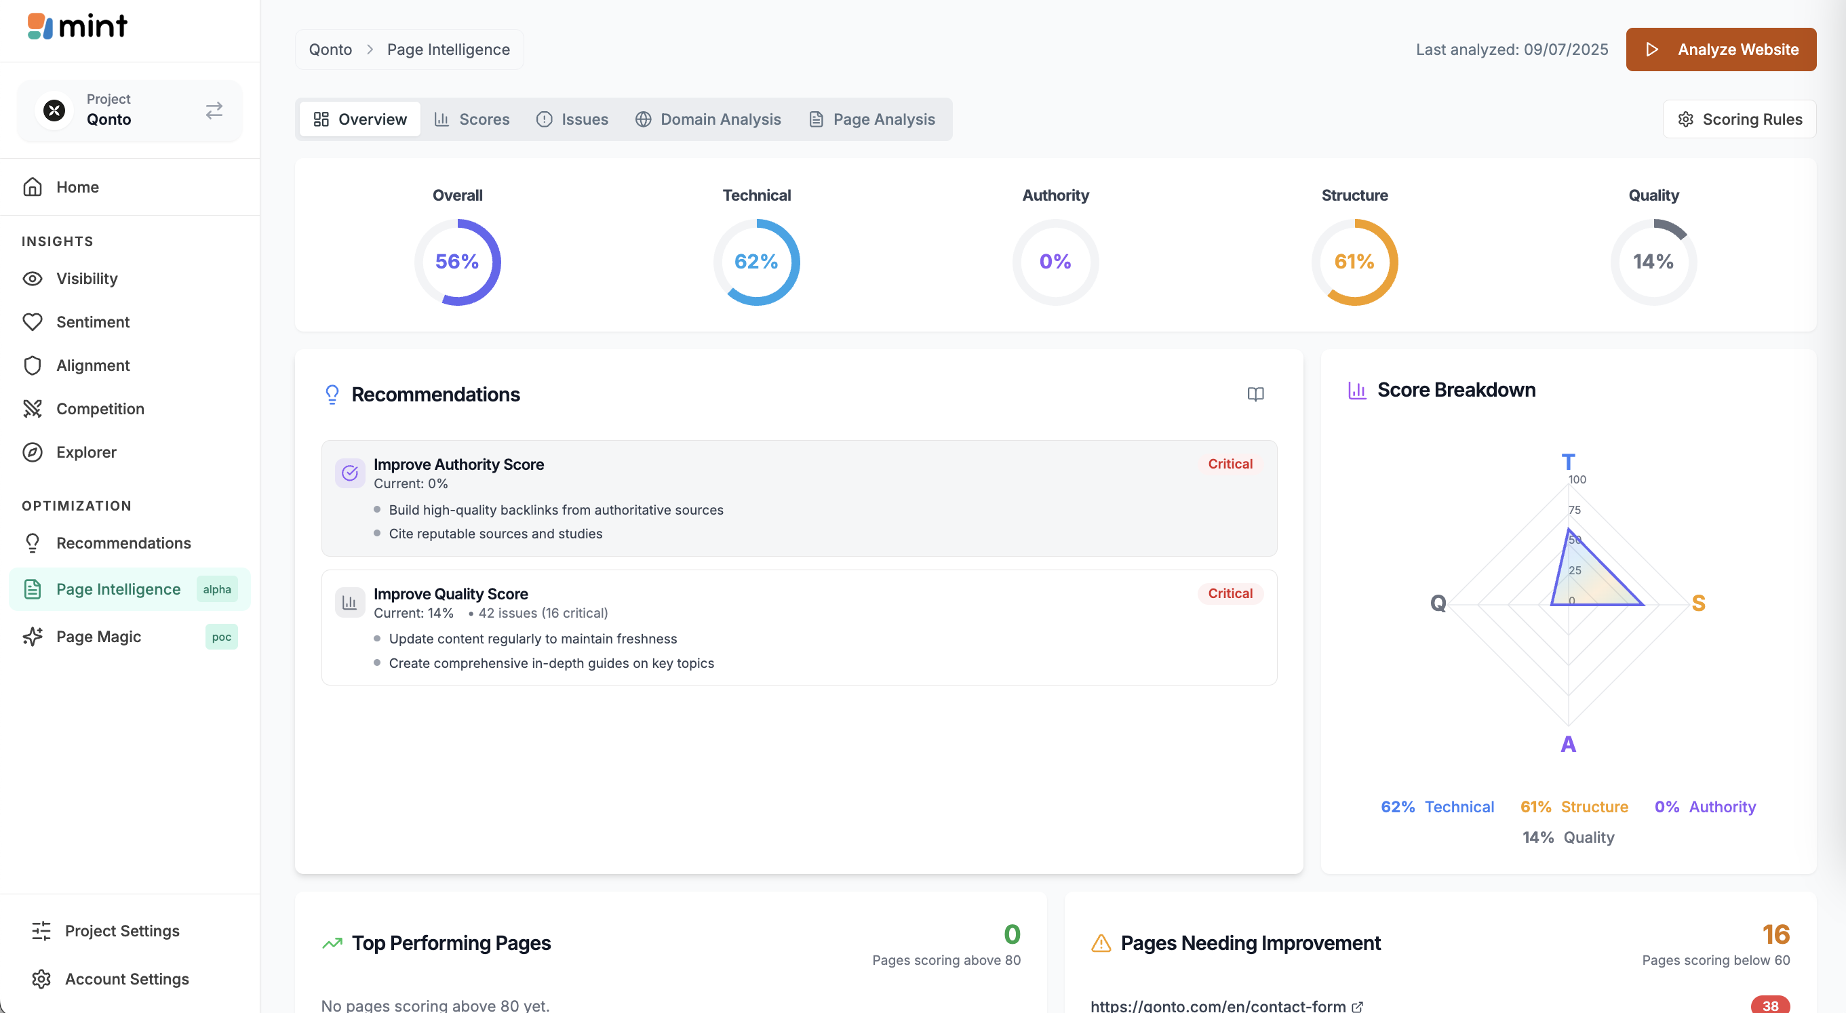
Task: Click the project switch arrows icon
Action: click(214, 111)
